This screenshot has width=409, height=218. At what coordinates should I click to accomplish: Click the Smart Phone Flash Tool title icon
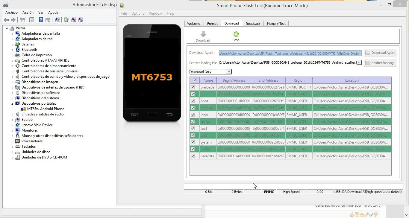click(x=122, y=5)
